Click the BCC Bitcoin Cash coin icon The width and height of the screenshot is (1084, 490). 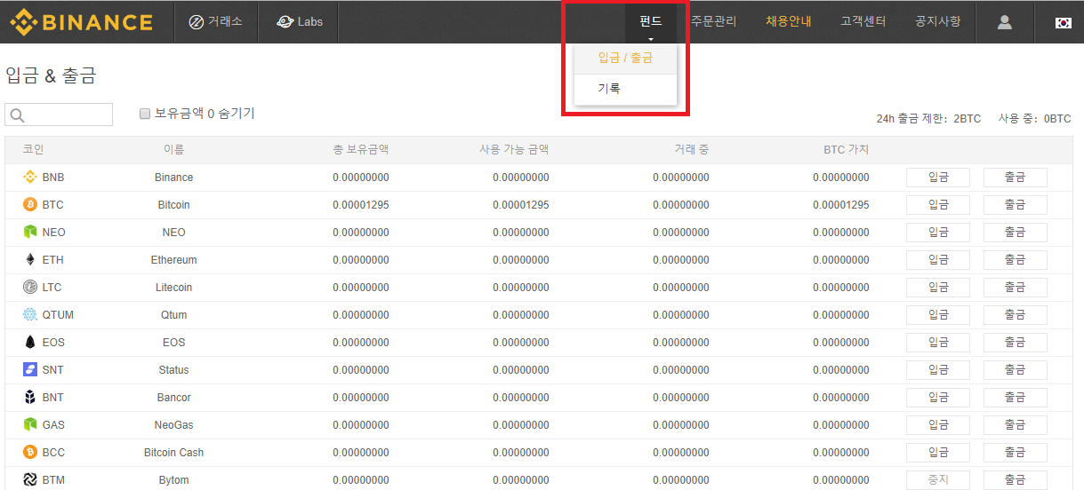[x=30, y=453]
